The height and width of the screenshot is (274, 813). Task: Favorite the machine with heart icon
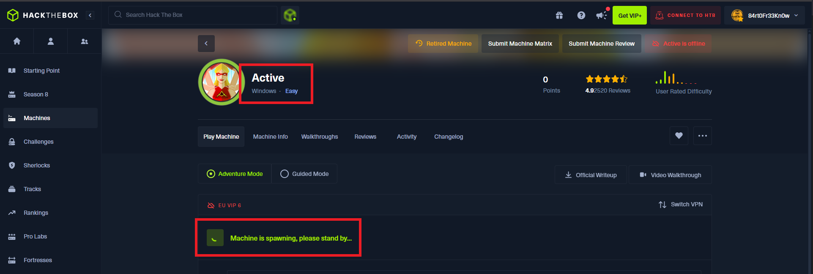pos(679,136)
